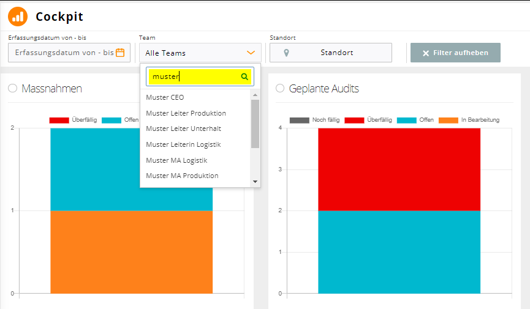Viewport: 530px width, 309px height.
Task: Click the Cockpit page title
Action: point(59,17)
